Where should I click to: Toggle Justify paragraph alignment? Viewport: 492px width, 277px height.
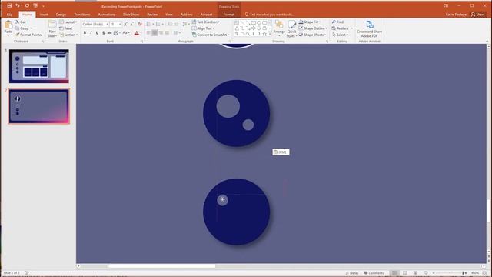tap(168, 33)
